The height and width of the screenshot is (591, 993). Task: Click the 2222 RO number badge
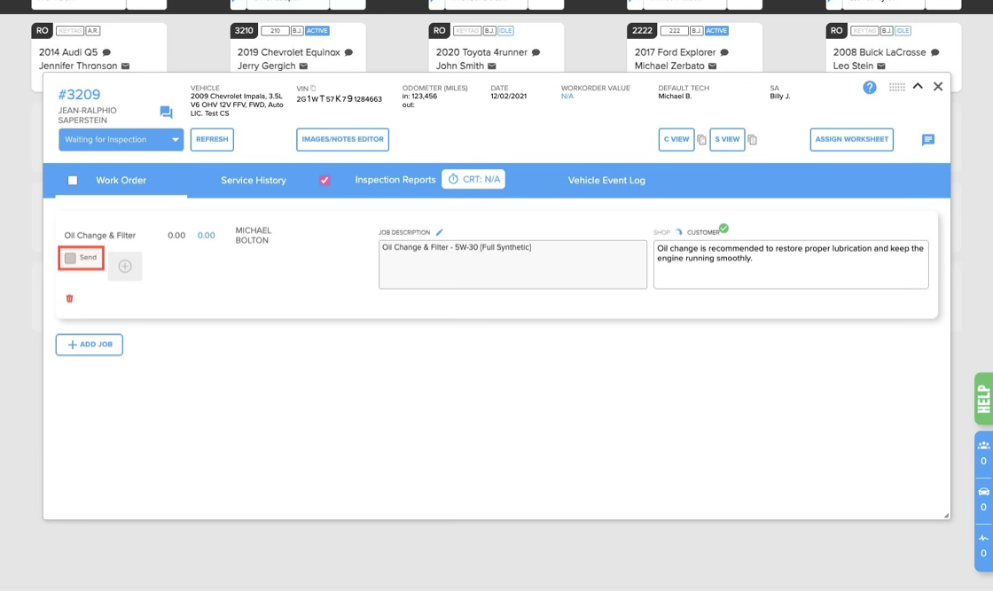coord(642,30)
